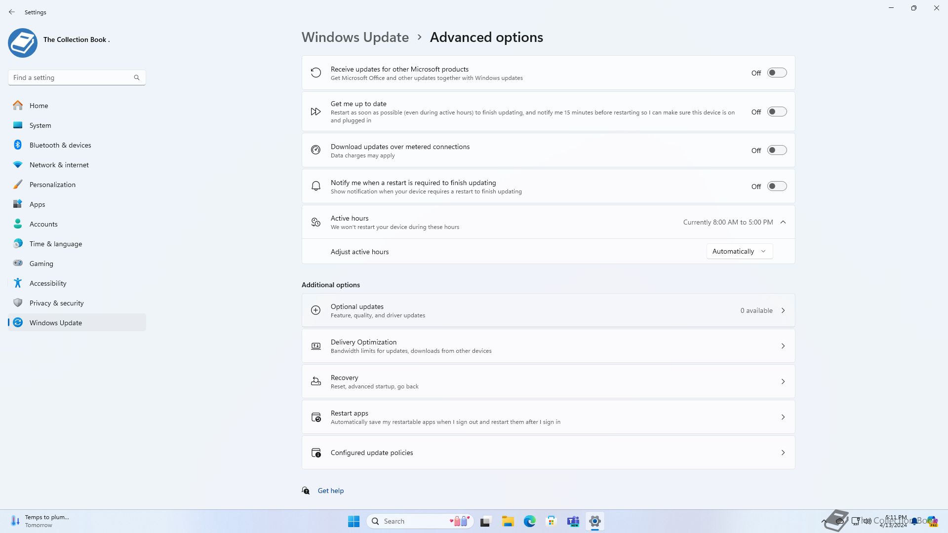Screen dimensions: 948x533
Task: Click the Delivery Optimization icon
Action: (316, 346)
